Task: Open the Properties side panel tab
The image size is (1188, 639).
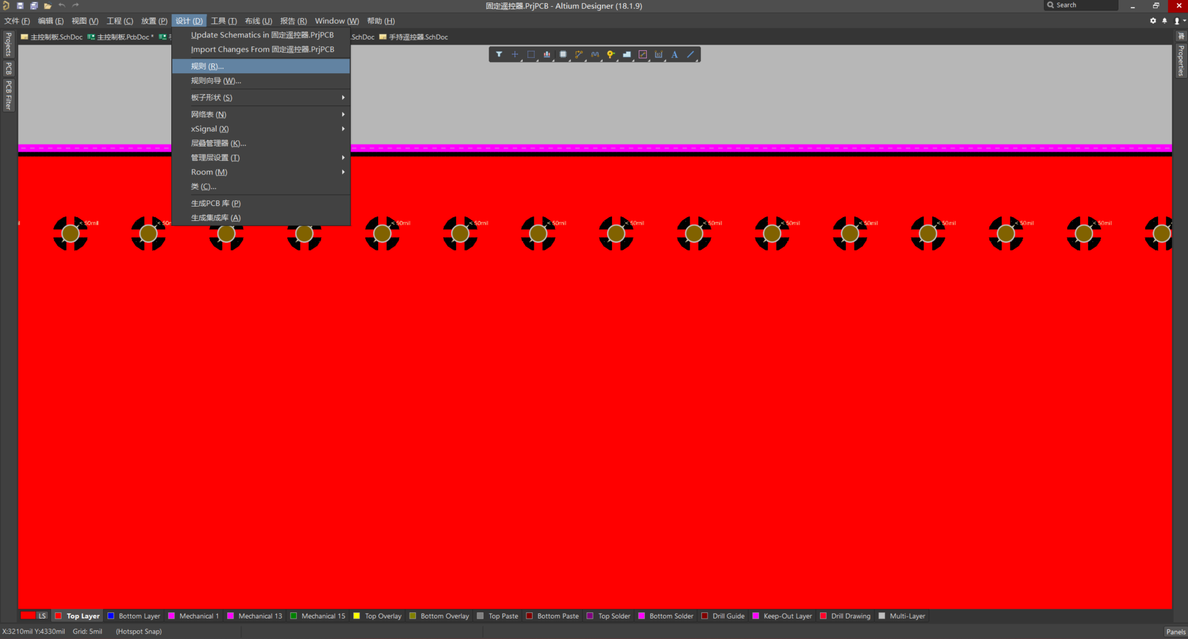Action: coord(1181,61)
